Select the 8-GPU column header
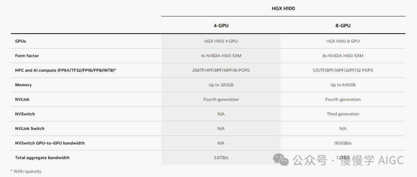The width and height of the screenshot is (417, 177). (343, 26)
